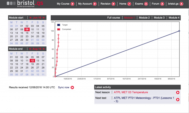
Task: Open ATPL MET 03 Temperature lesson link
Action: (x=131, y=92)
